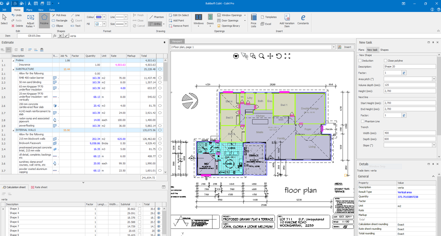Image resolution: width=441 pixels, height=236 pixels.
Task: Open the Rate sheet tab
Action: click(39, 187)
